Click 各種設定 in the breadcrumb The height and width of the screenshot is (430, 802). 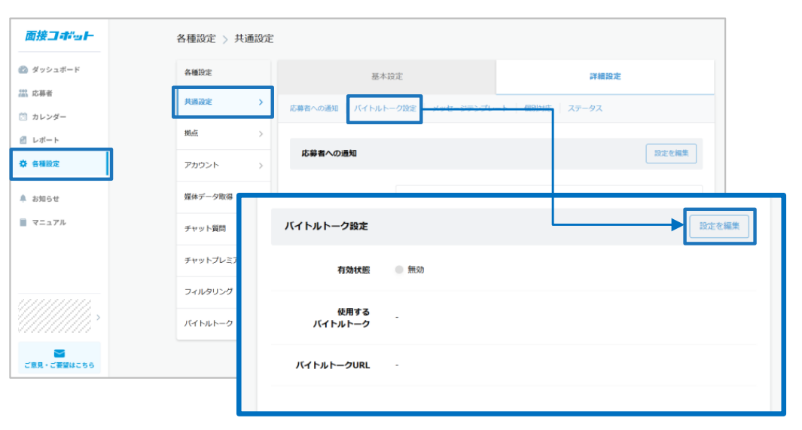pos(197,39)
